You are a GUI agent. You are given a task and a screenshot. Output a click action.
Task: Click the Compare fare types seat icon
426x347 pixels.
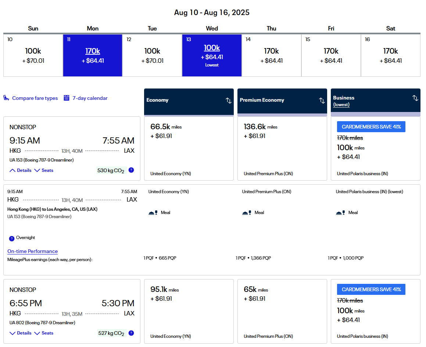pyautogui.click(x=6, y=98)
